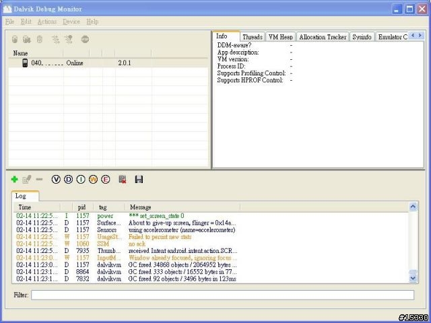Switch to the Threads tab
The image size is (431, 323).
pos(253,37)
